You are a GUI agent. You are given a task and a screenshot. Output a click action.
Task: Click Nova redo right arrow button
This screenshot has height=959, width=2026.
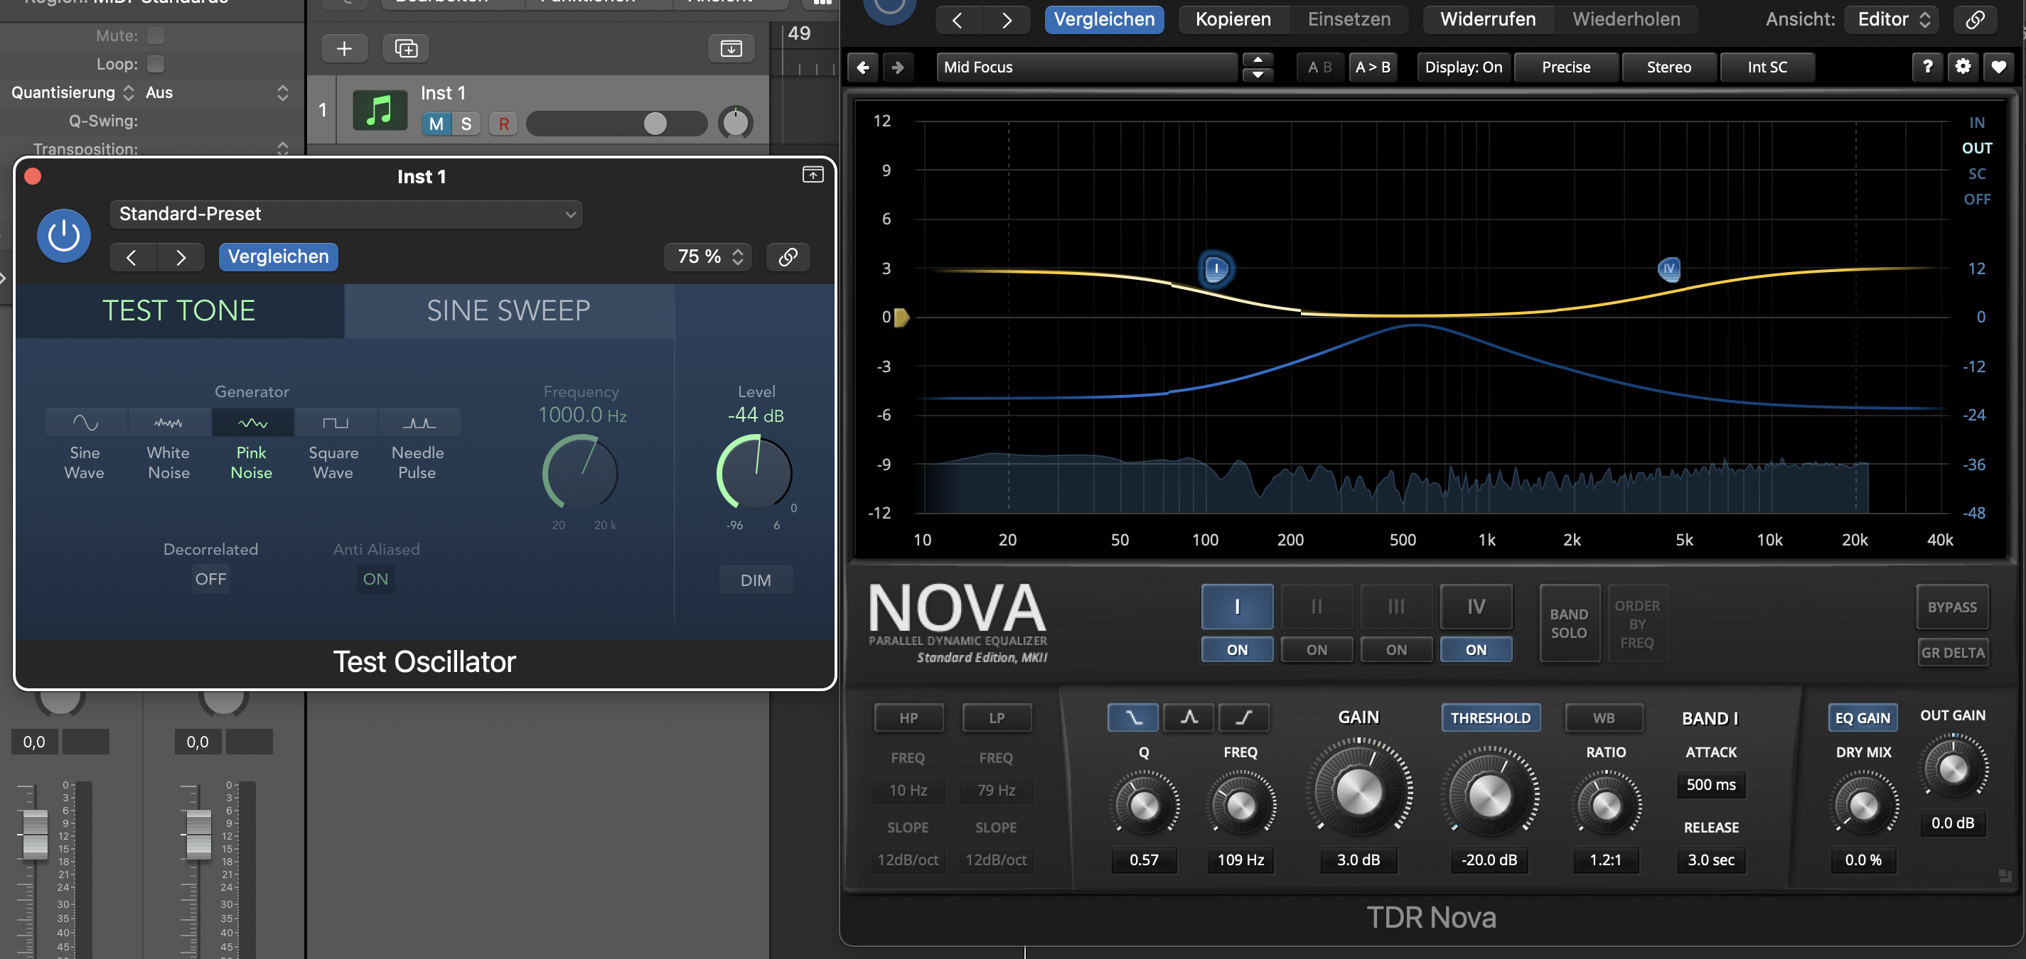pyautogui.click(x=897, y=67)
